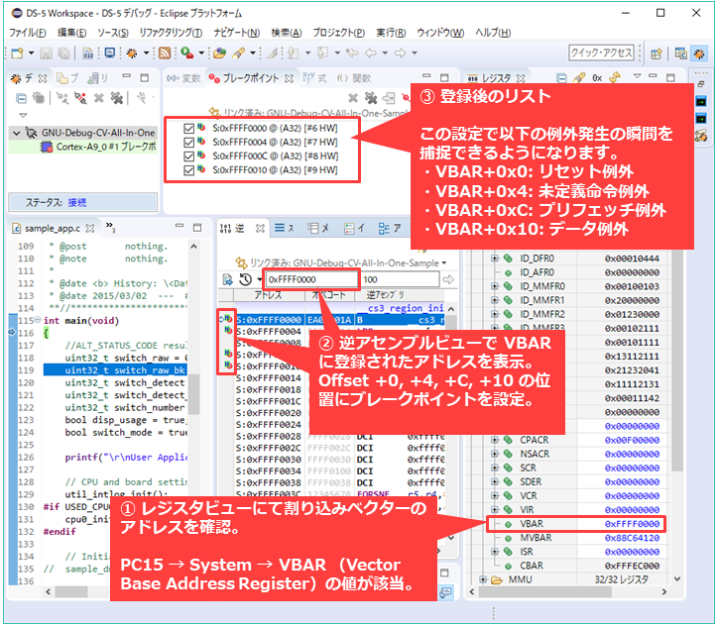This screenshot has width=717, height=626.
Task: Collapse all in Debug Control view toolbar
Action: tap(21, 98)
